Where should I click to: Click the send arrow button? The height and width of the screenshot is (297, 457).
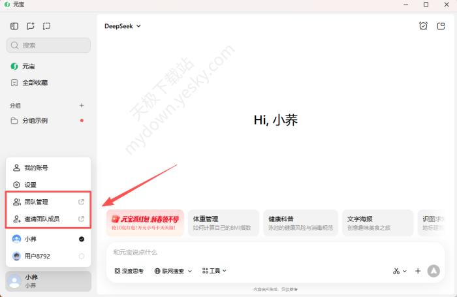(433, 271)
